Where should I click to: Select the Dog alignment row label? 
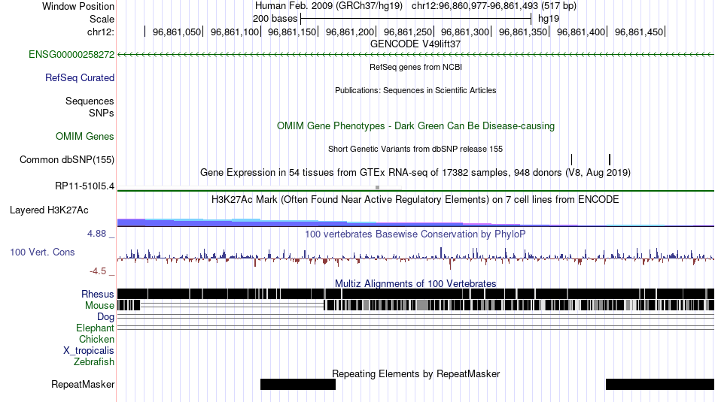106,317
